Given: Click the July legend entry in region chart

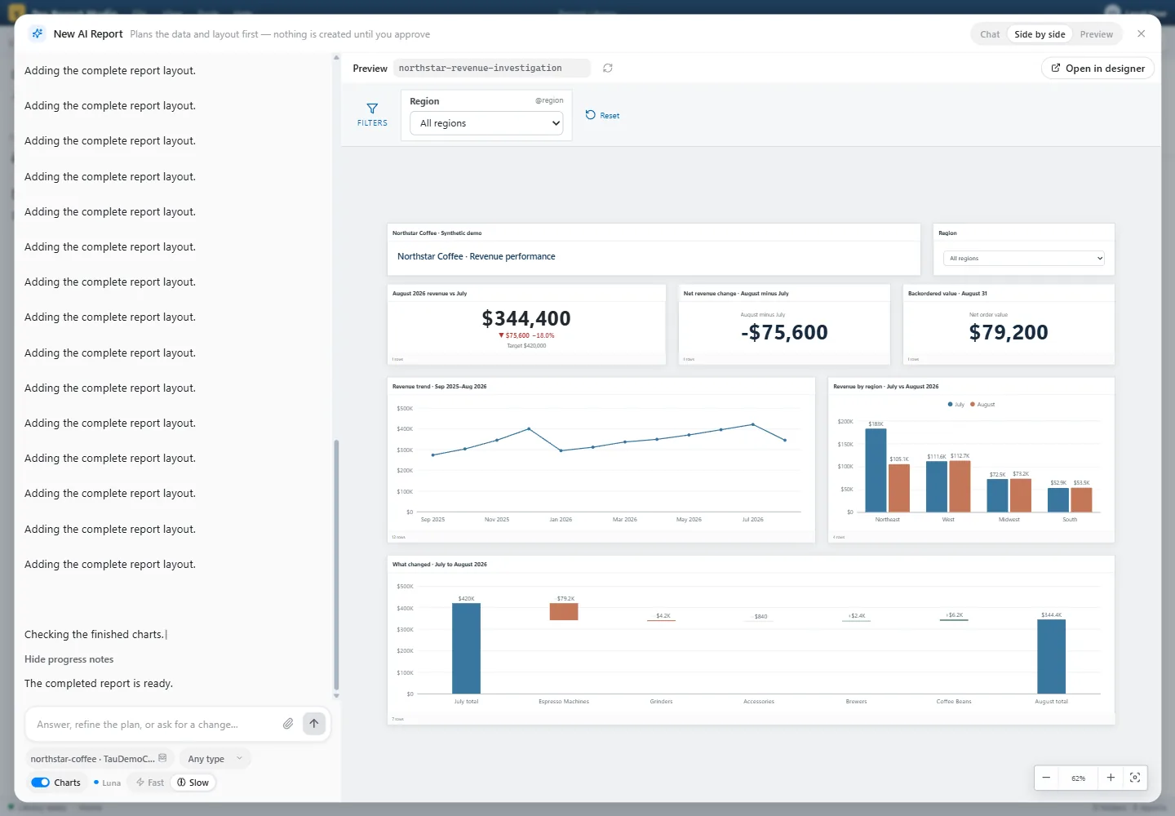Looking at the screenshot, I should pos(956,405).
